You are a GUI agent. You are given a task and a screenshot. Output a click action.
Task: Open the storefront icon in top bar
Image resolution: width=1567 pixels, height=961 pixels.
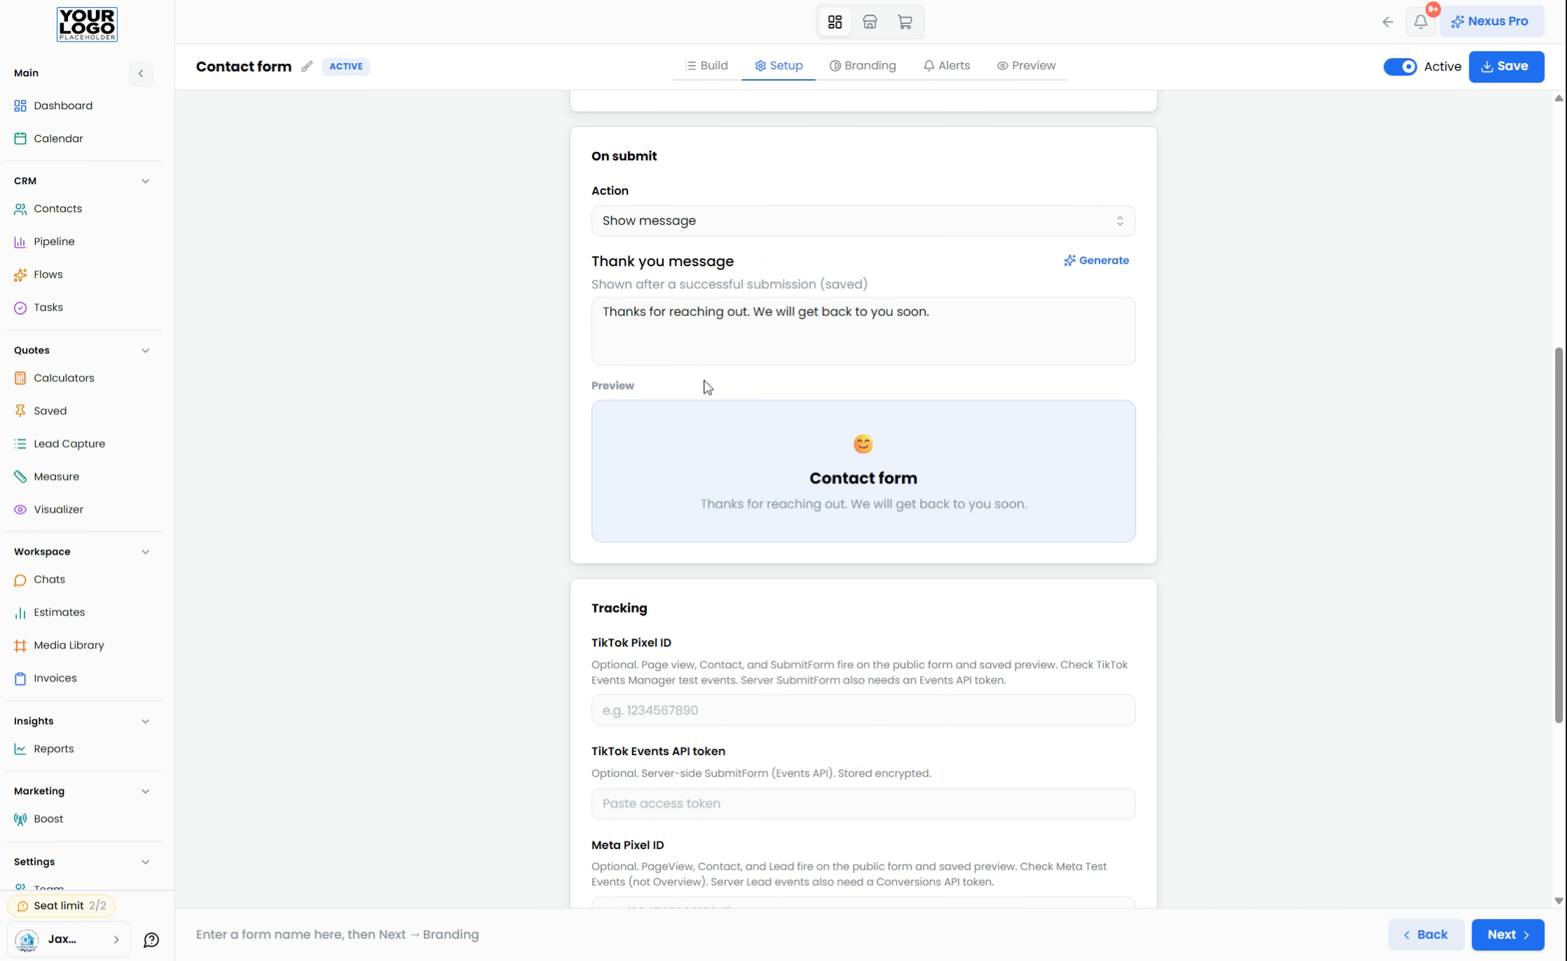(870, 22)
